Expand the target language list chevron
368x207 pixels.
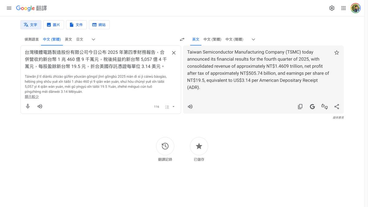click(253, 40)
